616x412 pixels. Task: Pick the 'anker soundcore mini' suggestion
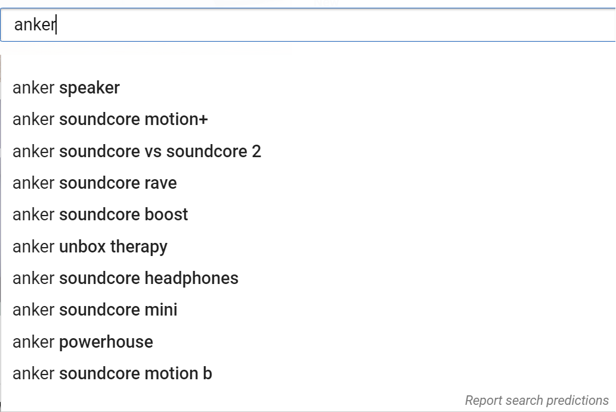pos(94,310)
